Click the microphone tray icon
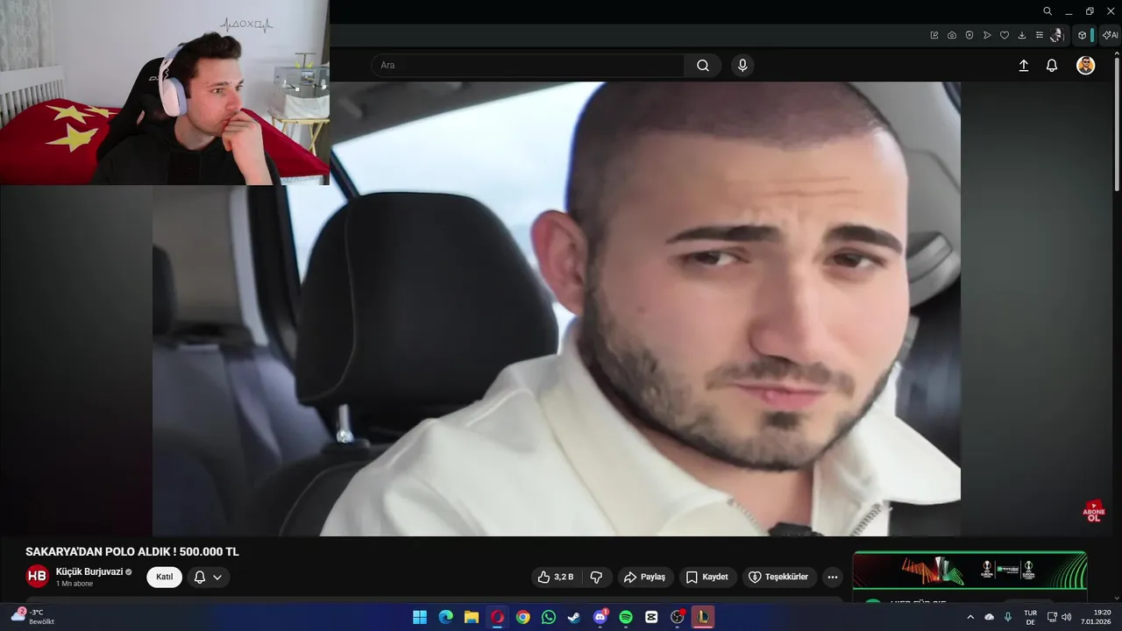This screenshot has height=631, width=1122. click(x=1008, y=617)
